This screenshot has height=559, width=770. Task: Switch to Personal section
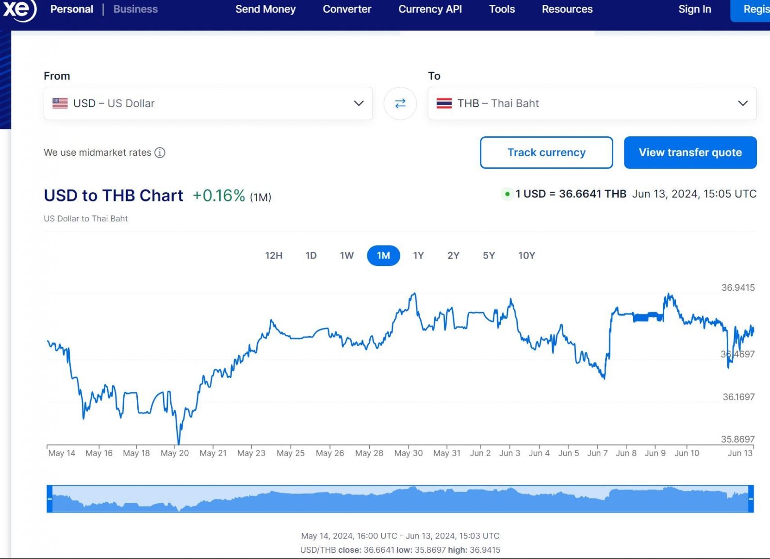point(72,9)
